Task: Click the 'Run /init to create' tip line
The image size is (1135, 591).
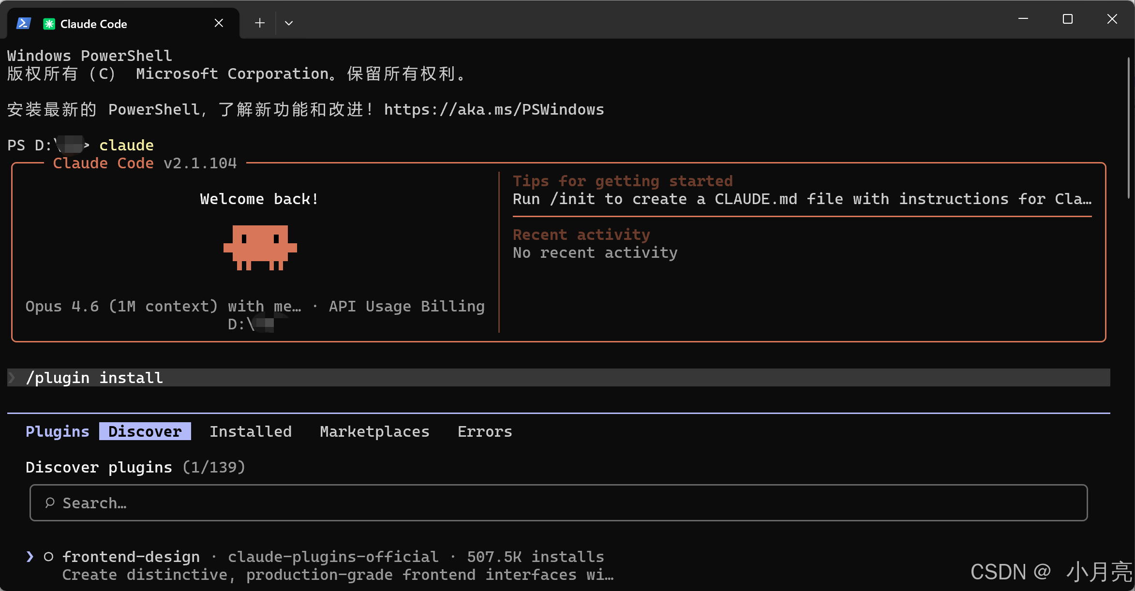Action: pos(802,199)
